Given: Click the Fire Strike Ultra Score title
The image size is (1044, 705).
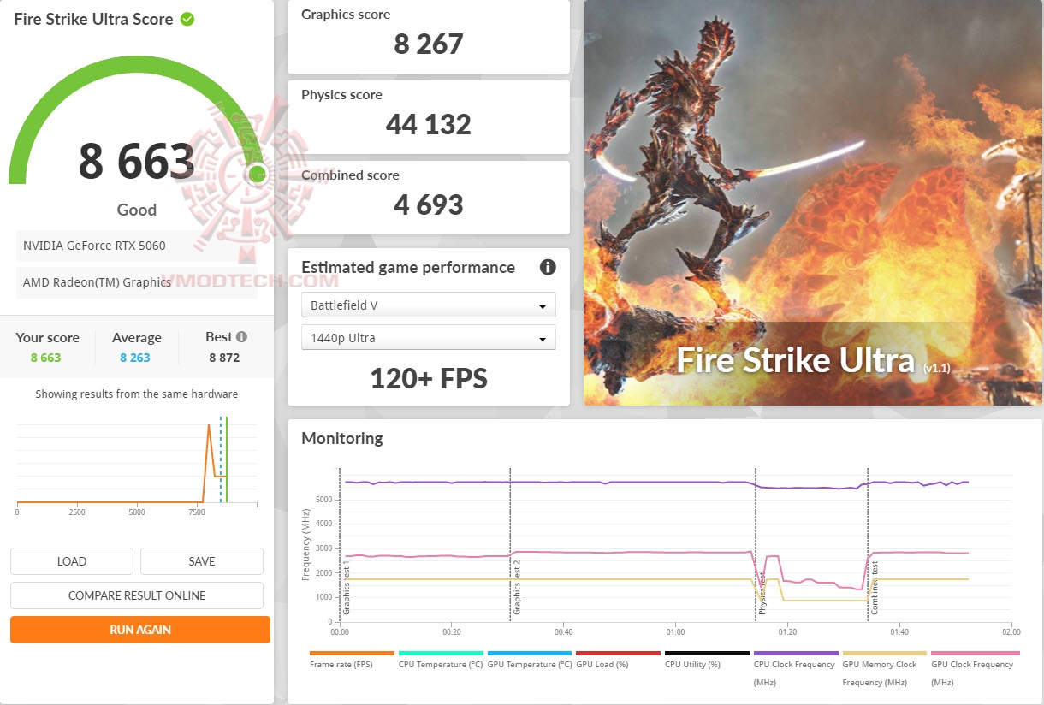Looking at the screenshot, I should 93,19.
